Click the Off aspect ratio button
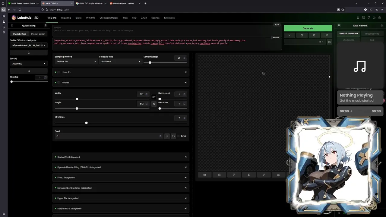The height and width of the screenshot is (217, 386). [x=154, y=97]
